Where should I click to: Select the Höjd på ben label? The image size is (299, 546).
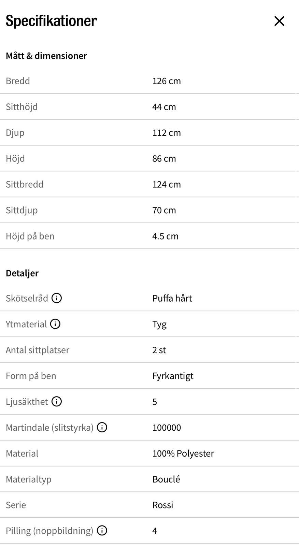[30, 236]
